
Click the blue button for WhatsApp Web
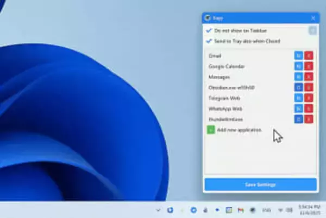point(298,108)
